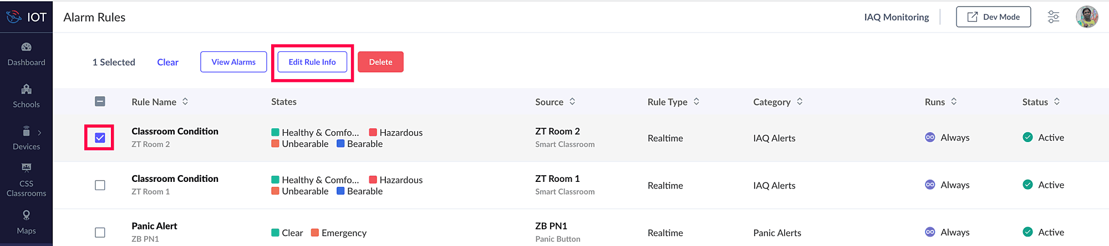Open the Maps pin icon
The height and width of the screenshot is (246, 1109).
tap(26, 215)
